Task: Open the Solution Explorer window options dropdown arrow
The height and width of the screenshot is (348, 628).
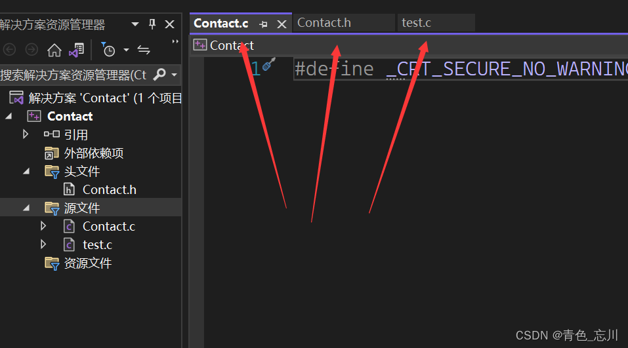Action: coord(135,24)
